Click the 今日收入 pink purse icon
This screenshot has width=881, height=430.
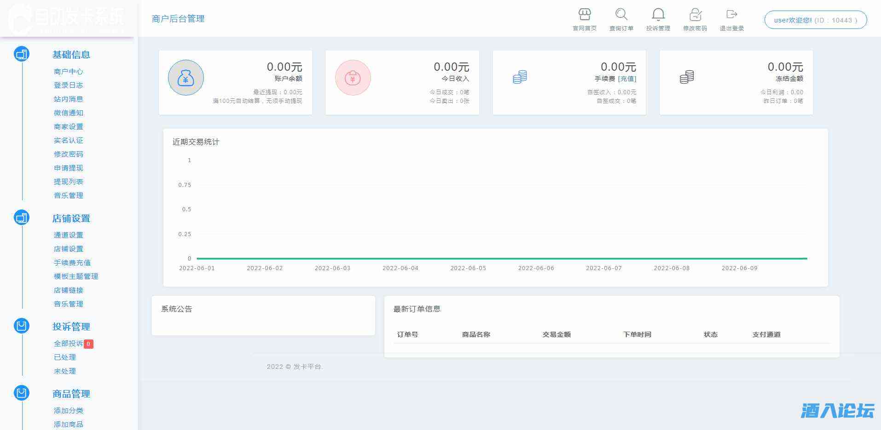coord(353,78)
